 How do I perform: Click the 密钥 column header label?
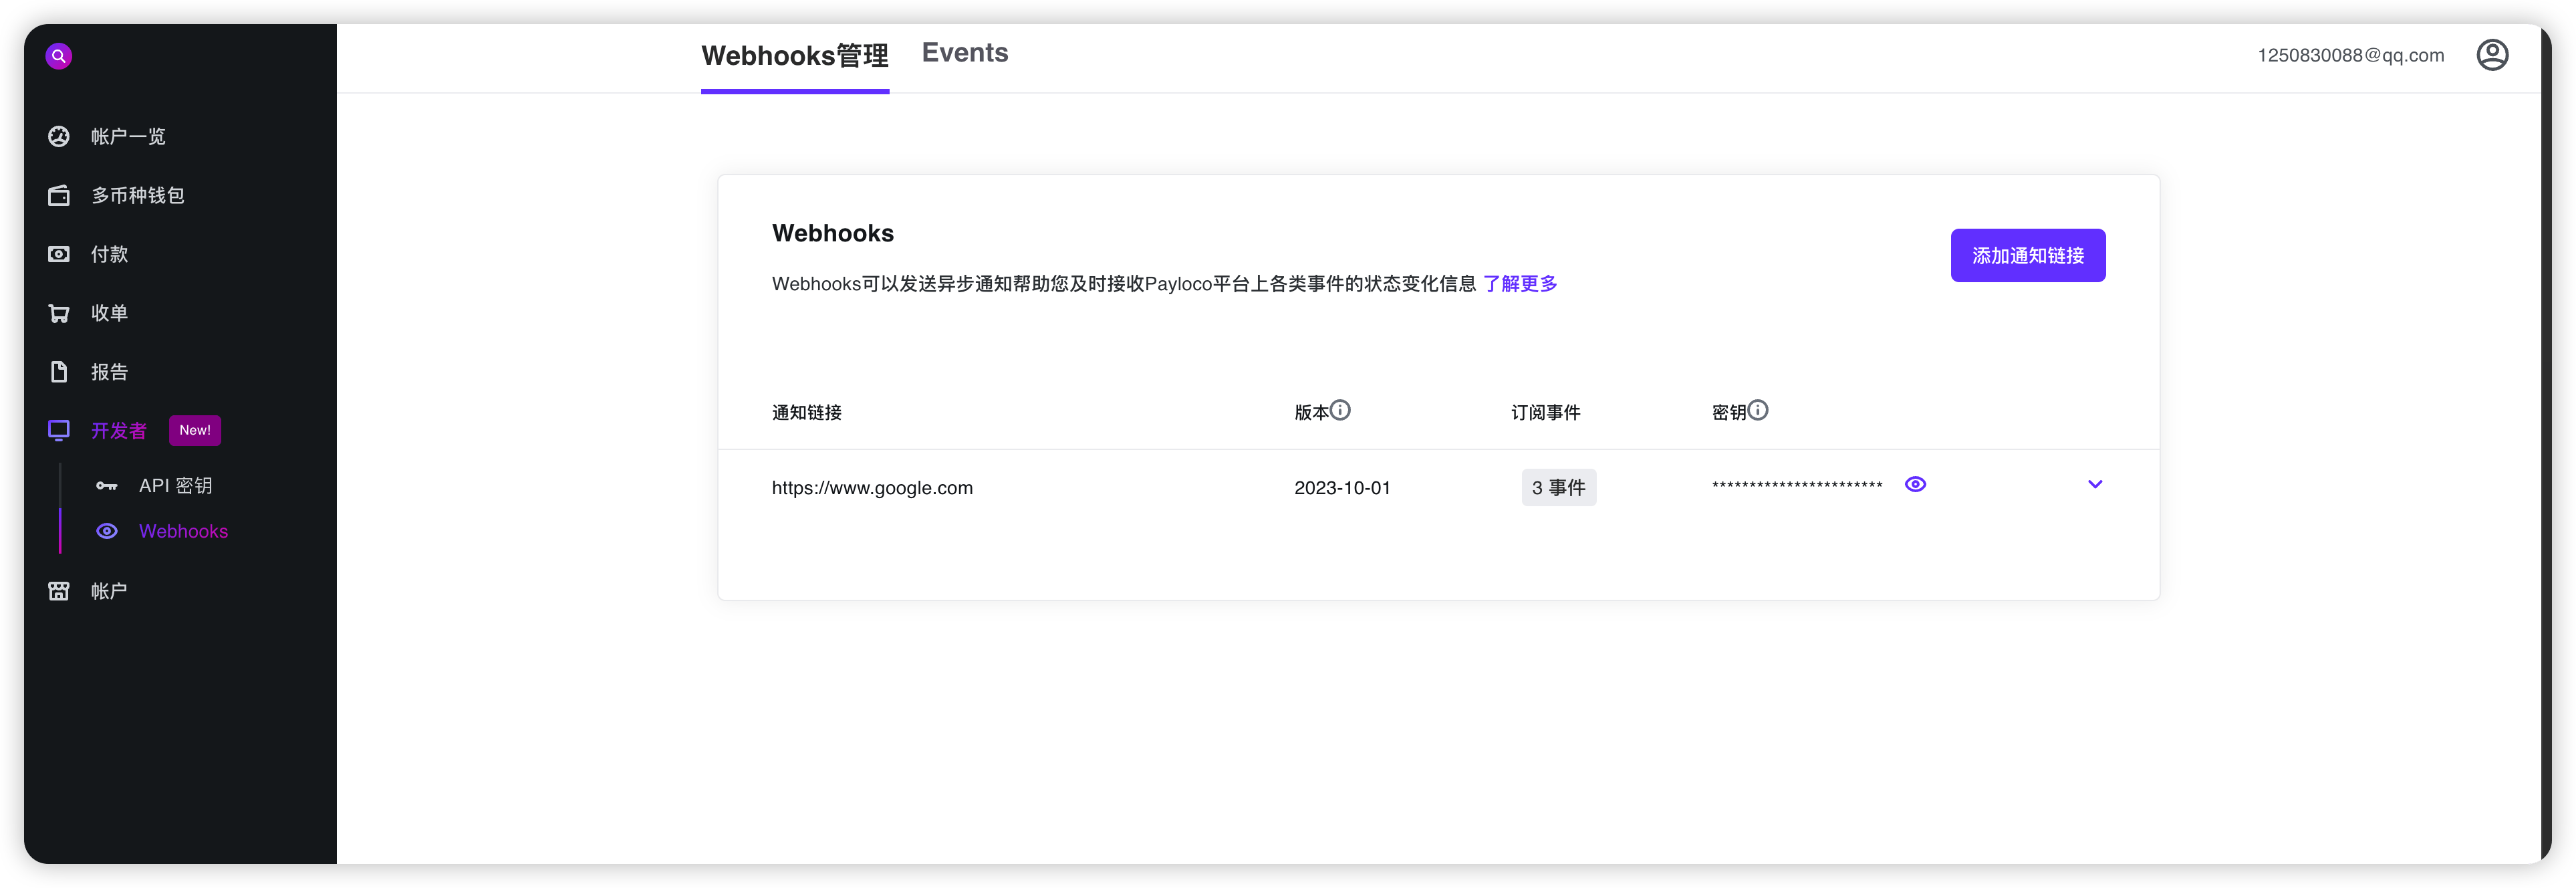tap(1729, 412)
